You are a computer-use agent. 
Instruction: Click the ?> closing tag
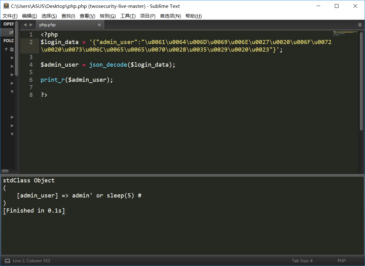pos(44,95)
